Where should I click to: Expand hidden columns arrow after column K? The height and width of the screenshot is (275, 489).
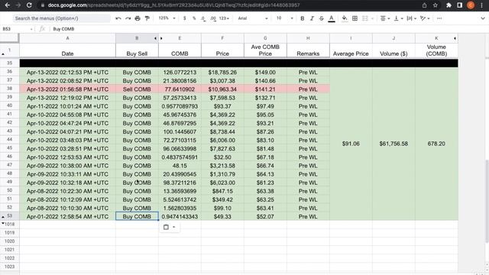455,38
